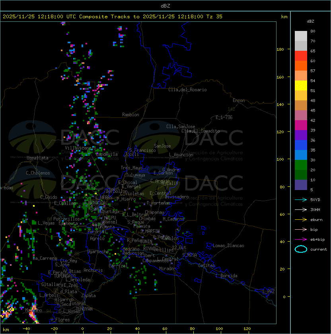Click the 'eb+bip' legend label

coord(317,240)
